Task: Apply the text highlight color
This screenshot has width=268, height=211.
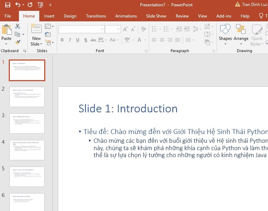Action: (x=127, y=40)
